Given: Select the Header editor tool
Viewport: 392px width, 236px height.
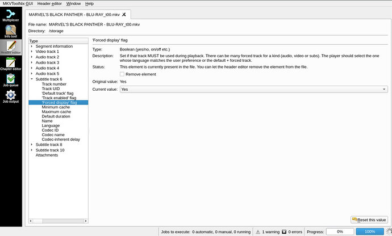Looking at the screenshot, I should pos(11,48).
